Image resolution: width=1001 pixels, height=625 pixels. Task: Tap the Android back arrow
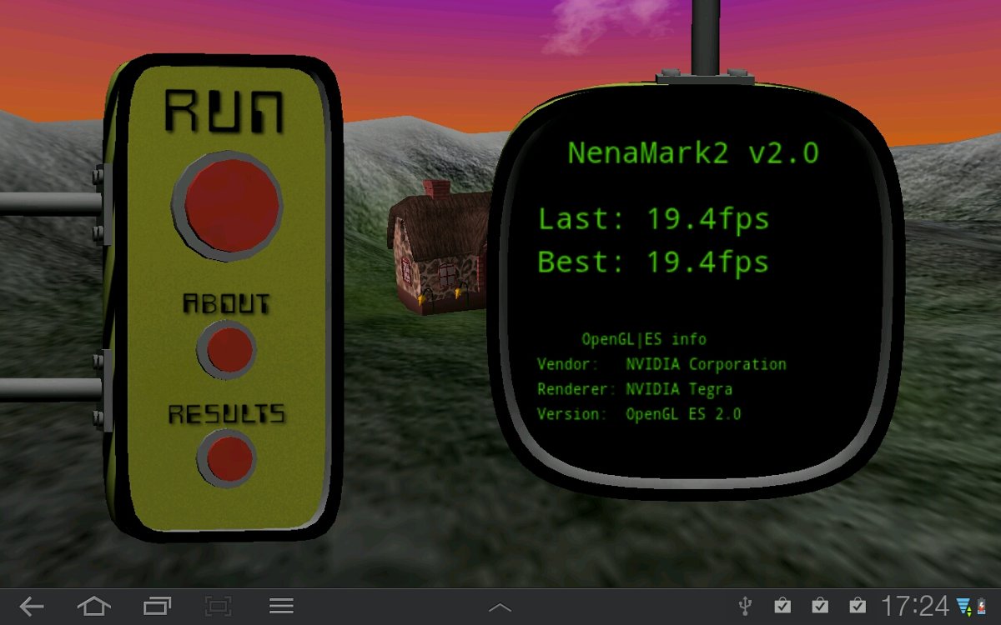(x=32, y=607)
